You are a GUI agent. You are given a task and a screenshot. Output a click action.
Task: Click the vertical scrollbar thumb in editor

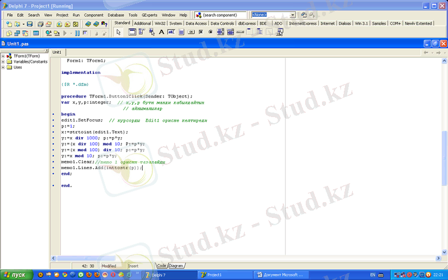coord(444,158)
